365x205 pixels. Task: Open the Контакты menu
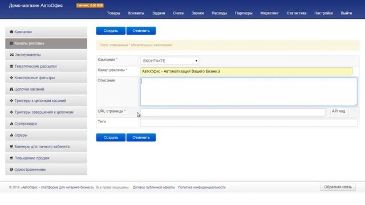[x=136, y=13]
